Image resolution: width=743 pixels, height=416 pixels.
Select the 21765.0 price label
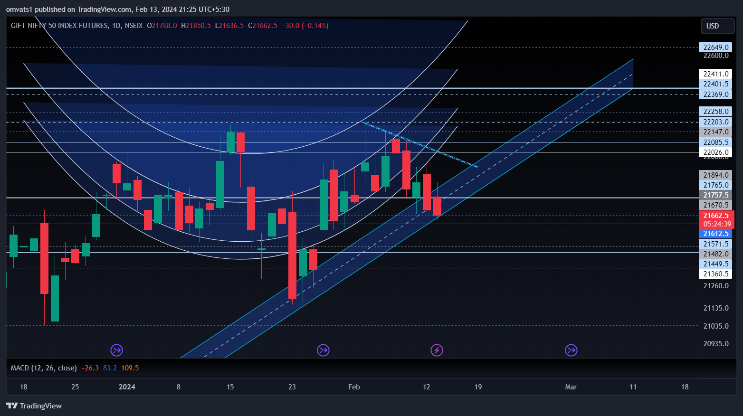coord(715,185)
